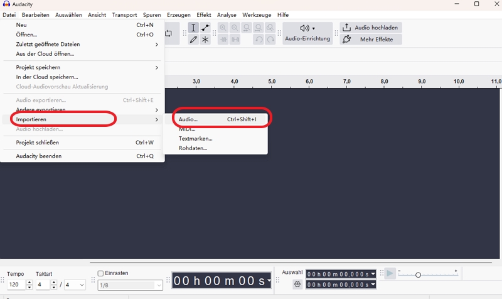Expand the time display format arrow
This screenshot has width=502, height=299.
pyautogui.click(x=269, y=280)
